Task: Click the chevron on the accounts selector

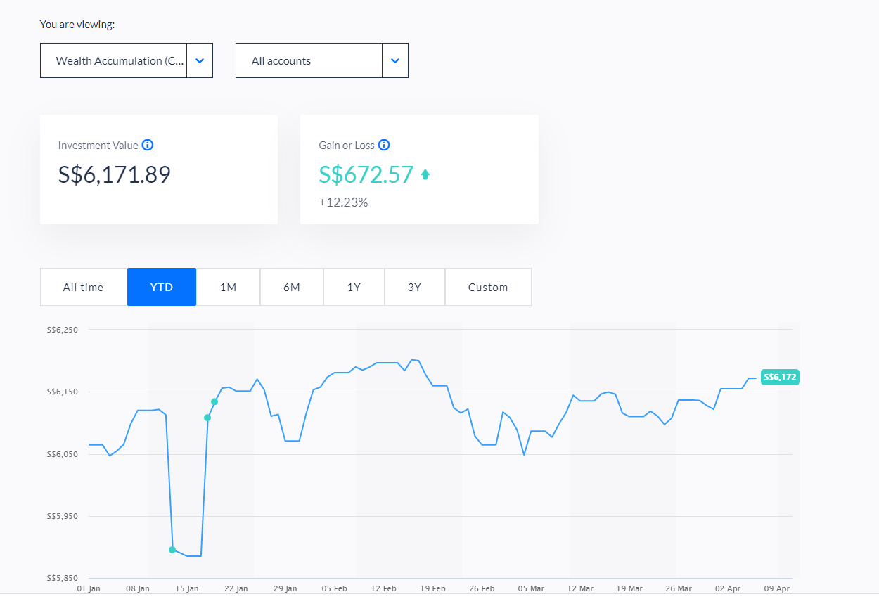Action: click(394, 60)
